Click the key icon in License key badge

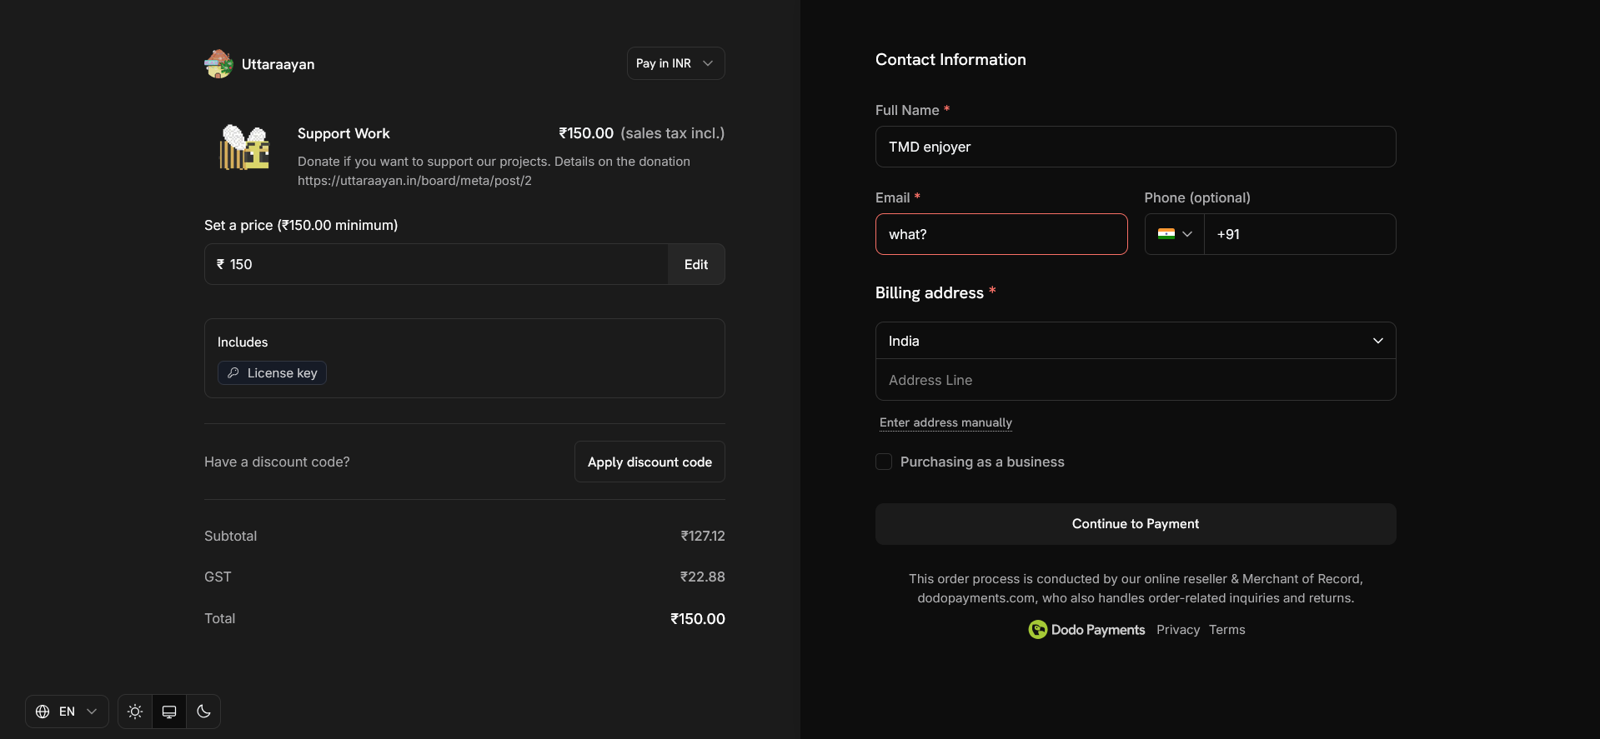233,373
